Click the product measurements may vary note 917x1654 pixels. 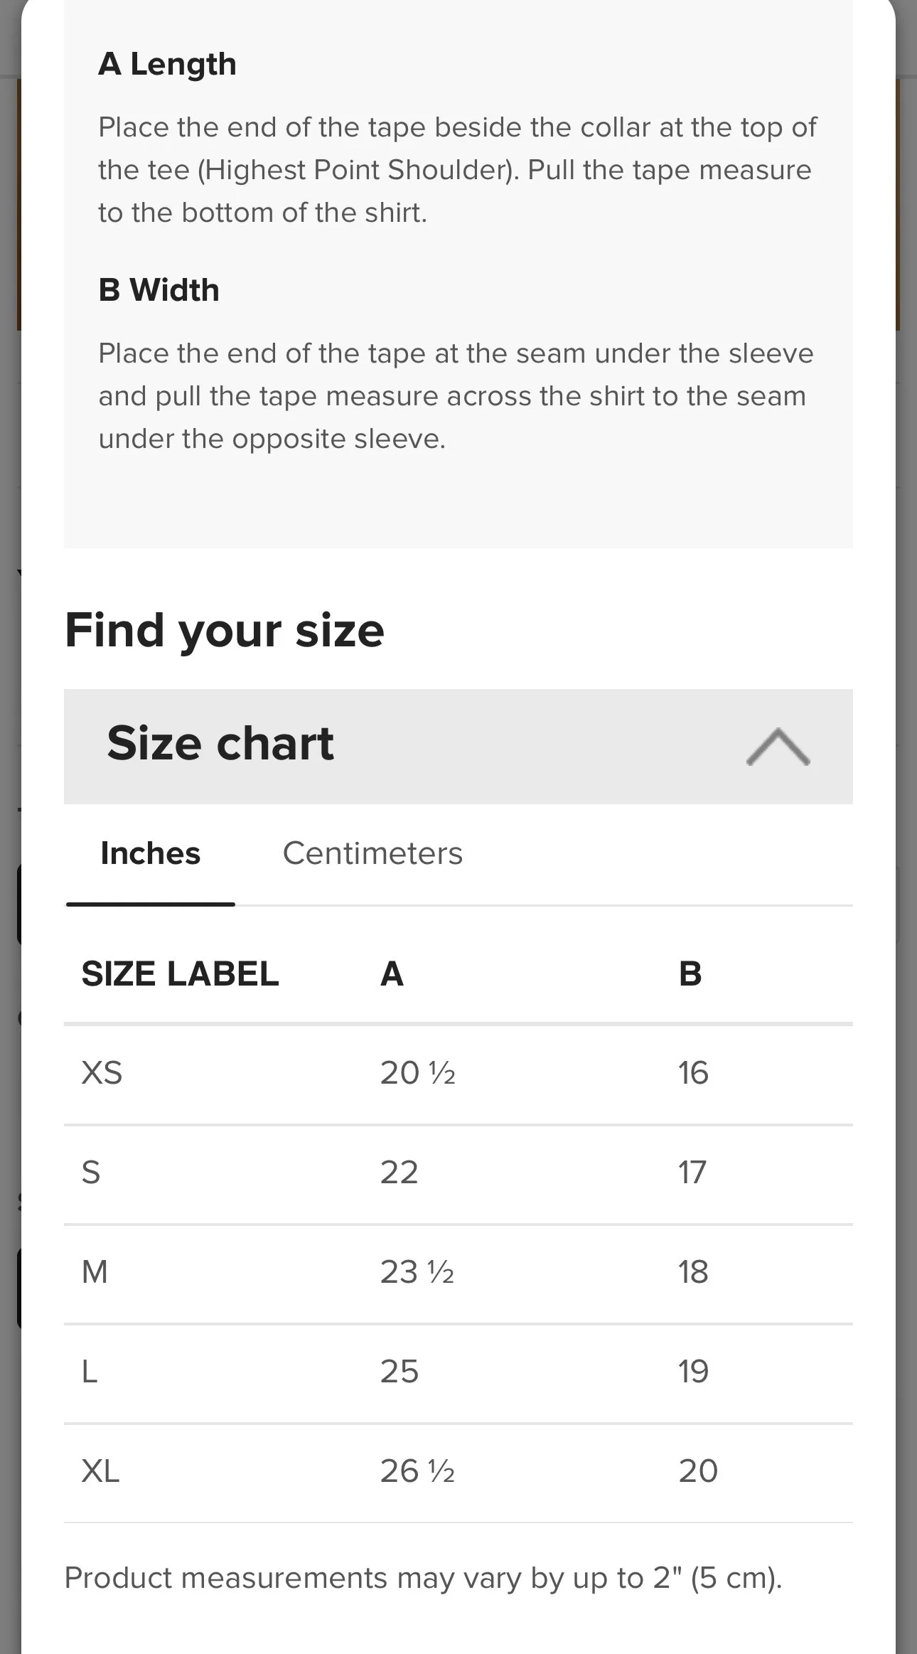[423, 1578]
